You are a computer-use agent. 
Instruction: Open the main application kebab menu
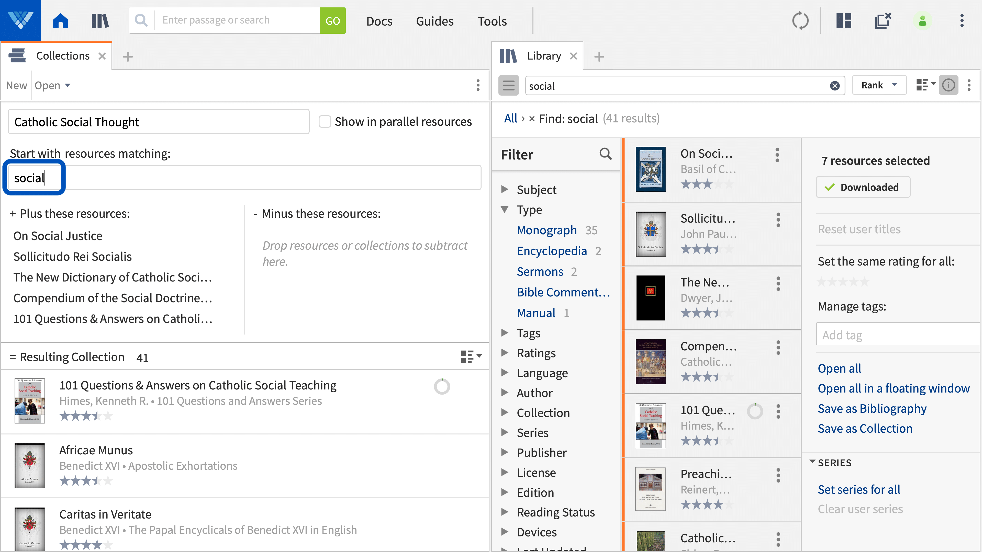(x=962, y=20)
